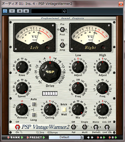Image resolution: width=125 pixels, height=142 pixels.
Task: Click red arrow left of B
Action: tap(110, 137)
